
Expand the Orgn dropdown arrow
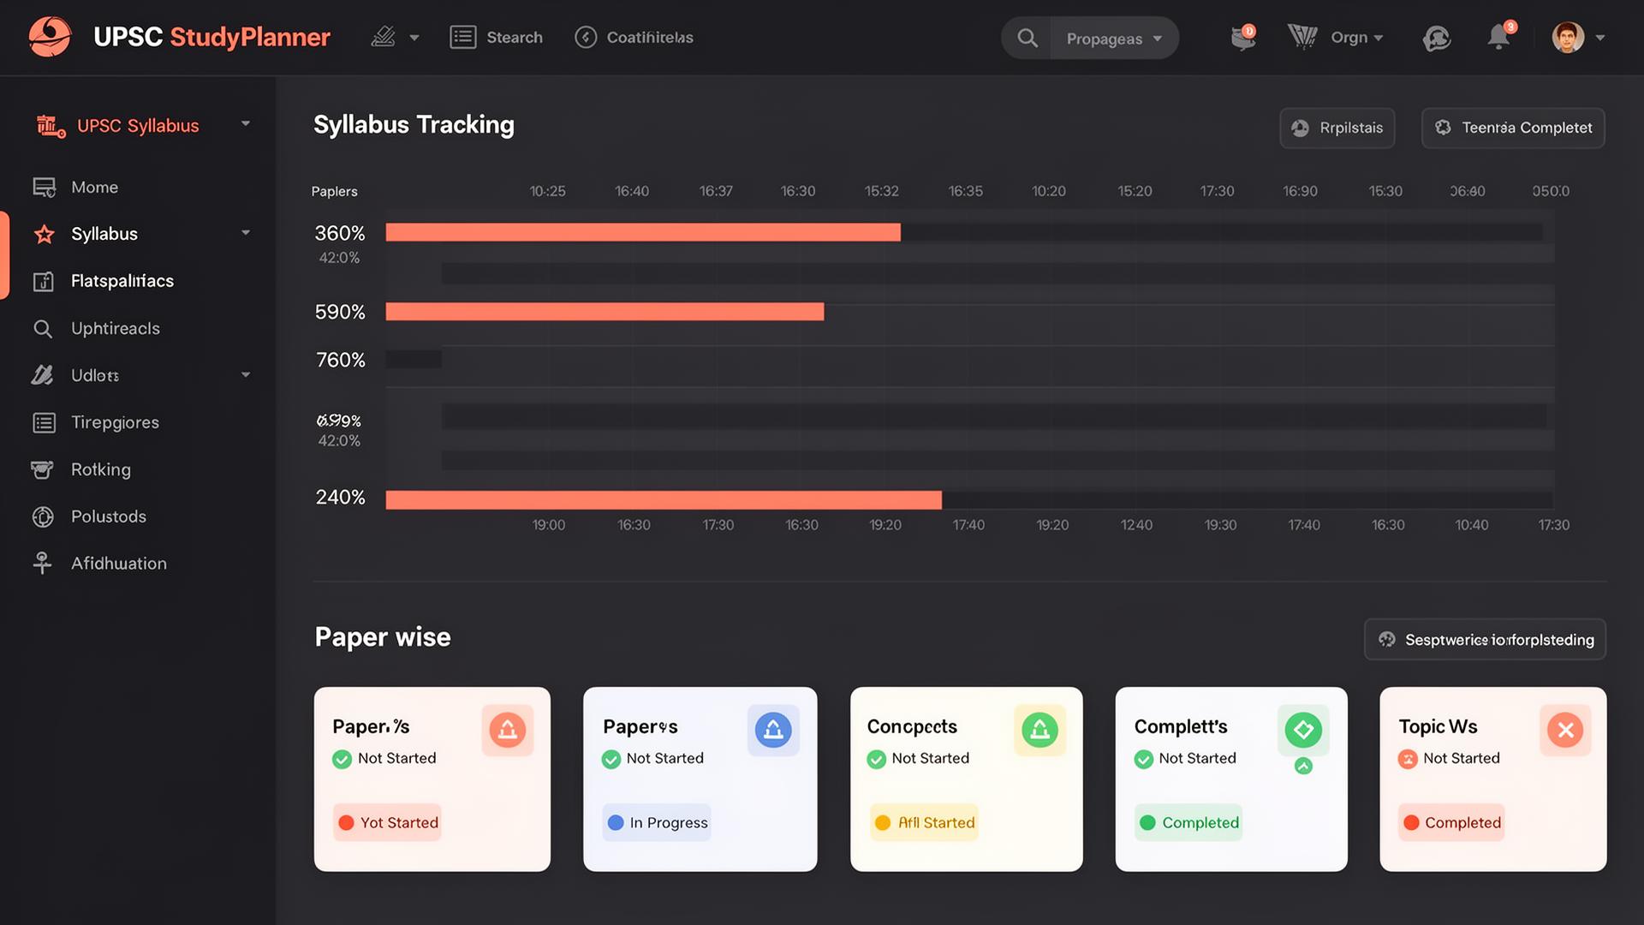pyautogui.click(x=1379, y=38)
